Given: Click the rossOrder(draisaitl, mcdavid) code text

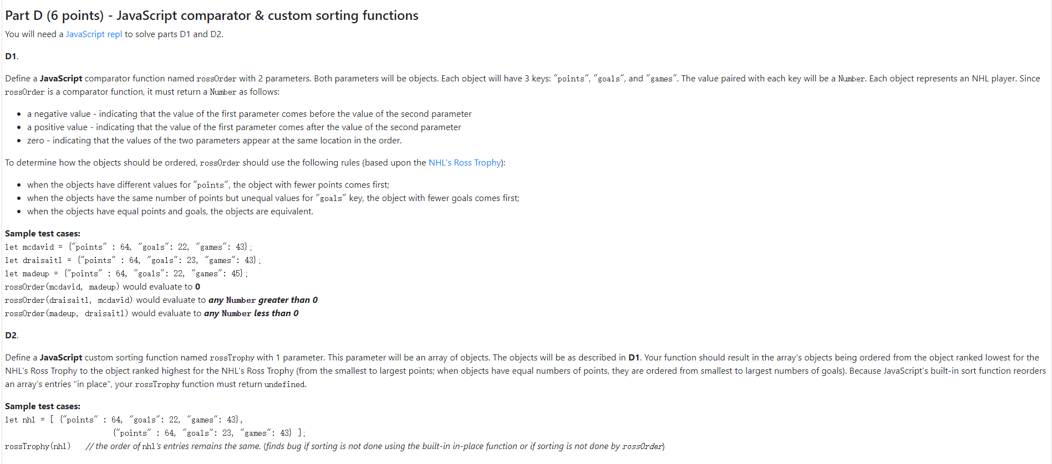Looking at the screenshot, I should [69, 300].
